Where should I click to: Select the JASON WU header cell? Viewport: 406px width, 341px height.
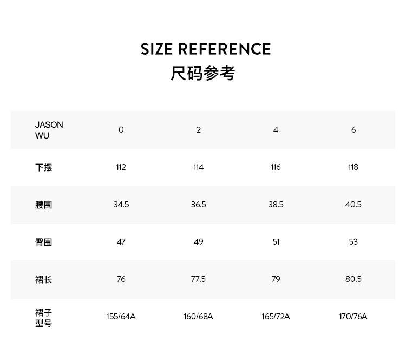tap(49, 130)
